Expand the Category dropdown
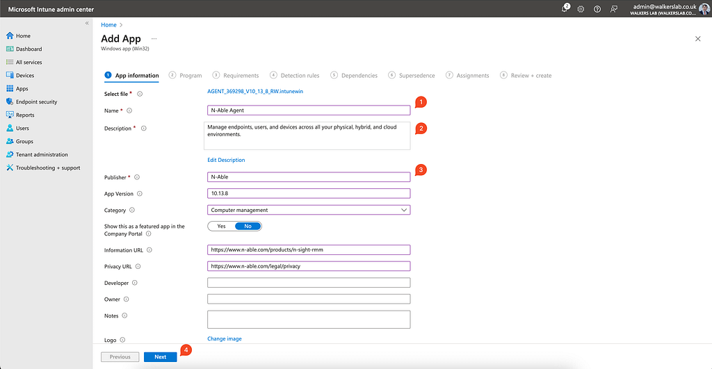712x369 pixels. pos(309,210)
